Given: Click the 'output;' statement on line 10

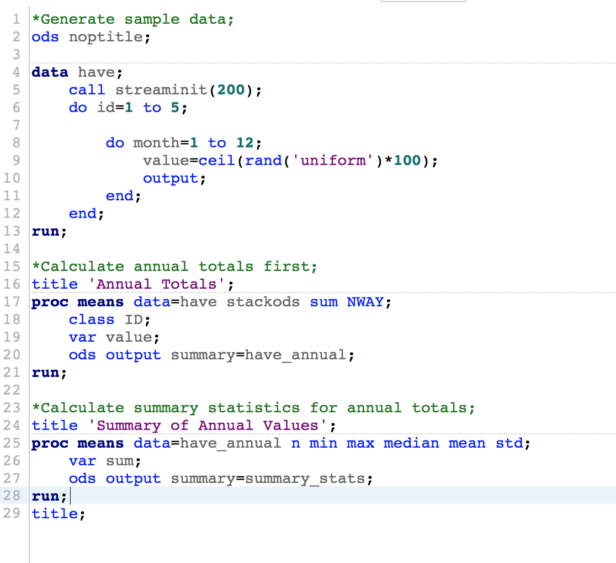Looking at the screenshot, I should click(x=174, y=178).
